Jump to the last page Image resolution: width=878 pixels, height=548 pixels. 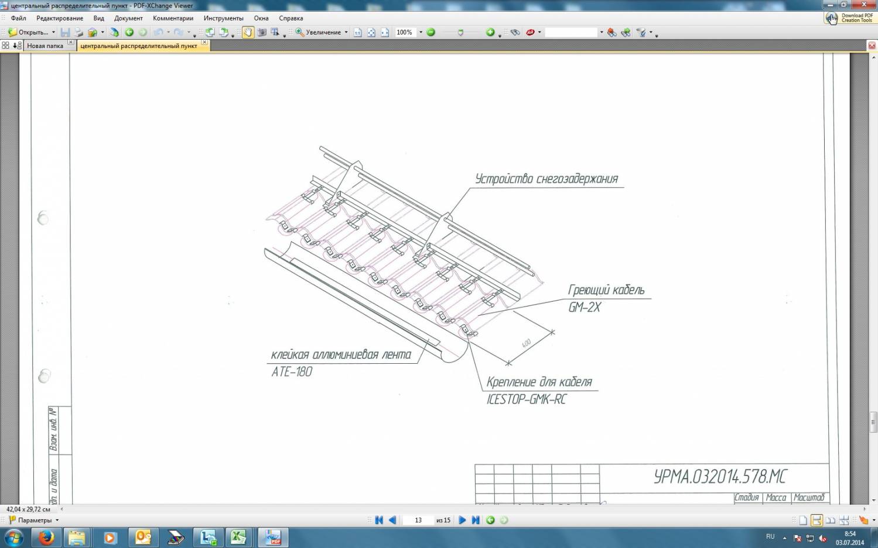pos(476,520)
